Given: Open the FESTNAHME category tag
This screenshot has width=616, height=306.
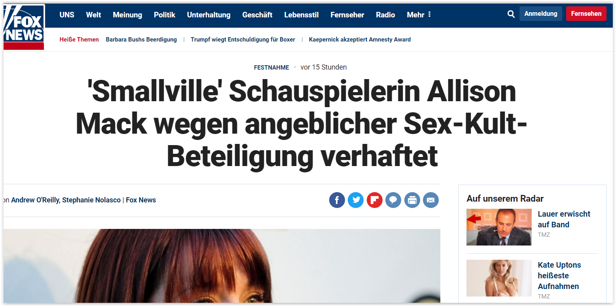Looking at the screenshot, I should click(271, 68).
